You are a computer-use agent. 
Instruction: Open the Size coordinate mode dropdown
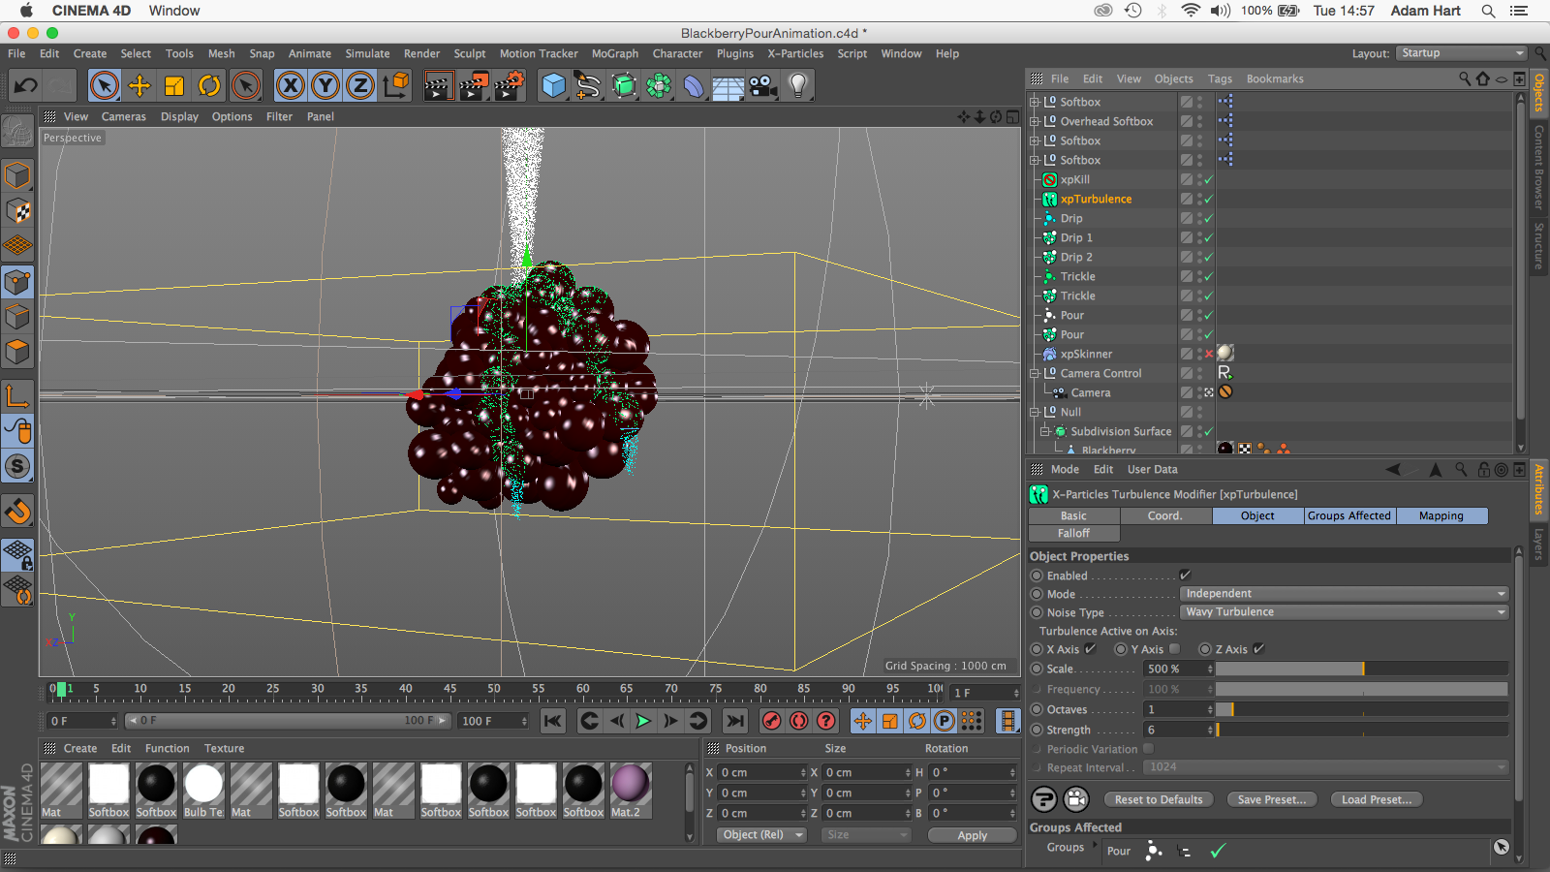(x=866, y=834)
